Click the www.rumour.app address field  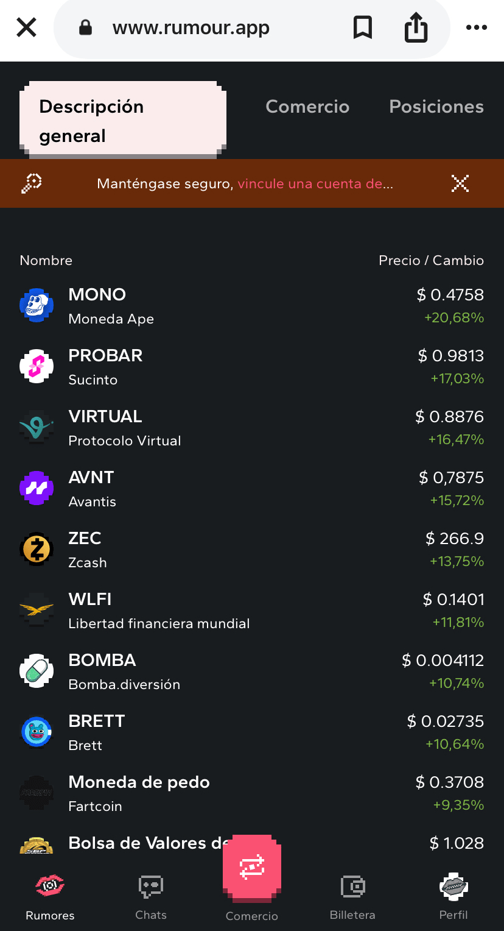[x=191, y=28]
